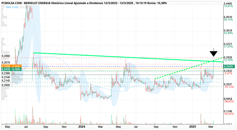237x130 pixels.
Task: Select the current price 0,2605 label
Action: coord(229,67)
